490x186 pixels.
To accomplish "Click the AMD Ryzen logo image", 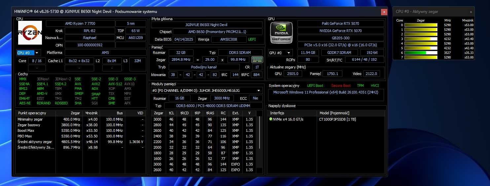I will [x=30, y=33].
